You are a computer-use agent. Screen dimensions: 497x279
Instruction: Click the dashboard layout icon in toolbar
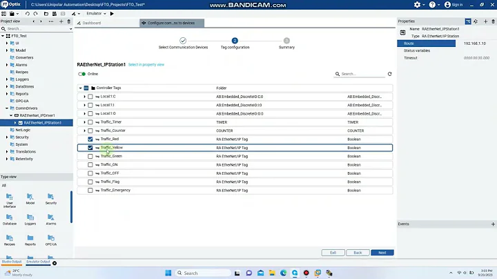(x=4, y=14)
